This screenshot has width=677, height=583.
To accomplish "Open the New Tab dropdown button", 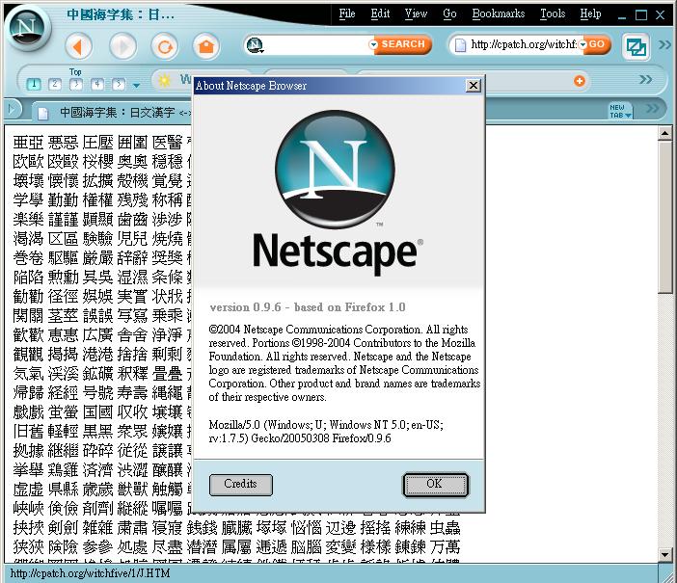I will coord(620,111).
